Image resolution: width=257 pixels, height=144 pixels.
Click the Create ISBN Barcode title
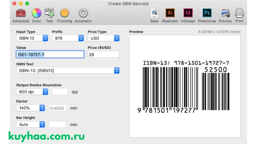click(x=128, y=4)
